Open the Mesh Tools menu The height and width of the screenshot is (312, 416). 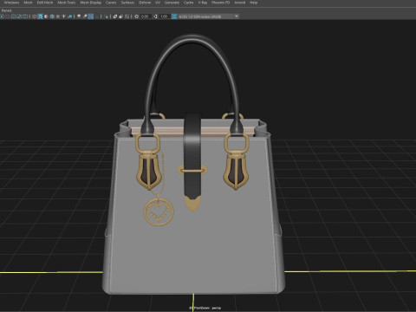click(67, 3)
